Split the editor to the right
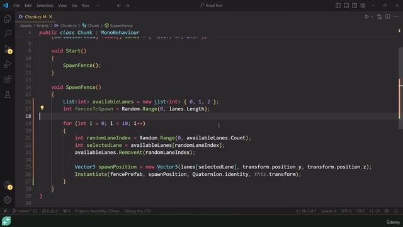Viewport: 403px width, 227px height. (x=388, y=17)
